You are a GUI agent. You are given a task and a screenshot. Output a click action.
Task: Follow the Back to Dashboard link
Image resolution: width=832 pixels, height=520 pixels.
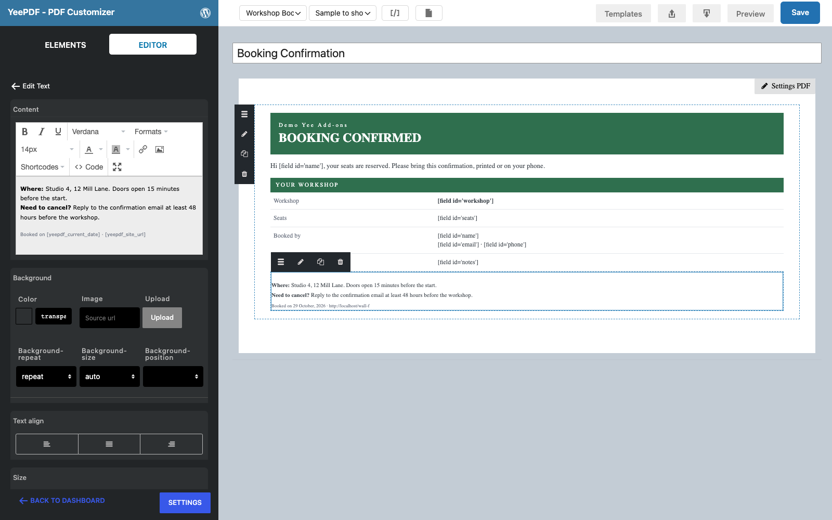pyautogui.click(x=62, y=500)
